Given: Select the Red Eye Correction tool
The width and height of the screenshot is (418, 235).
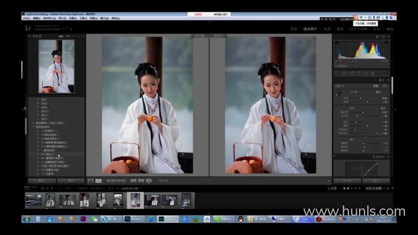Looking at the screenshot, I should (352, 73).
